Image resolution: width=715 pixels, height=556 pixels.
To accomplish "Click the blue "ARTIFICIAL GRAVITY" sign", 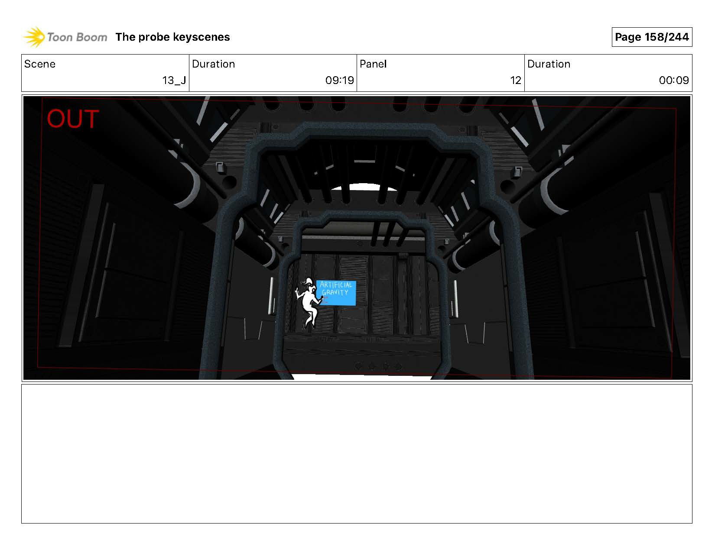I will click(337, 293).
